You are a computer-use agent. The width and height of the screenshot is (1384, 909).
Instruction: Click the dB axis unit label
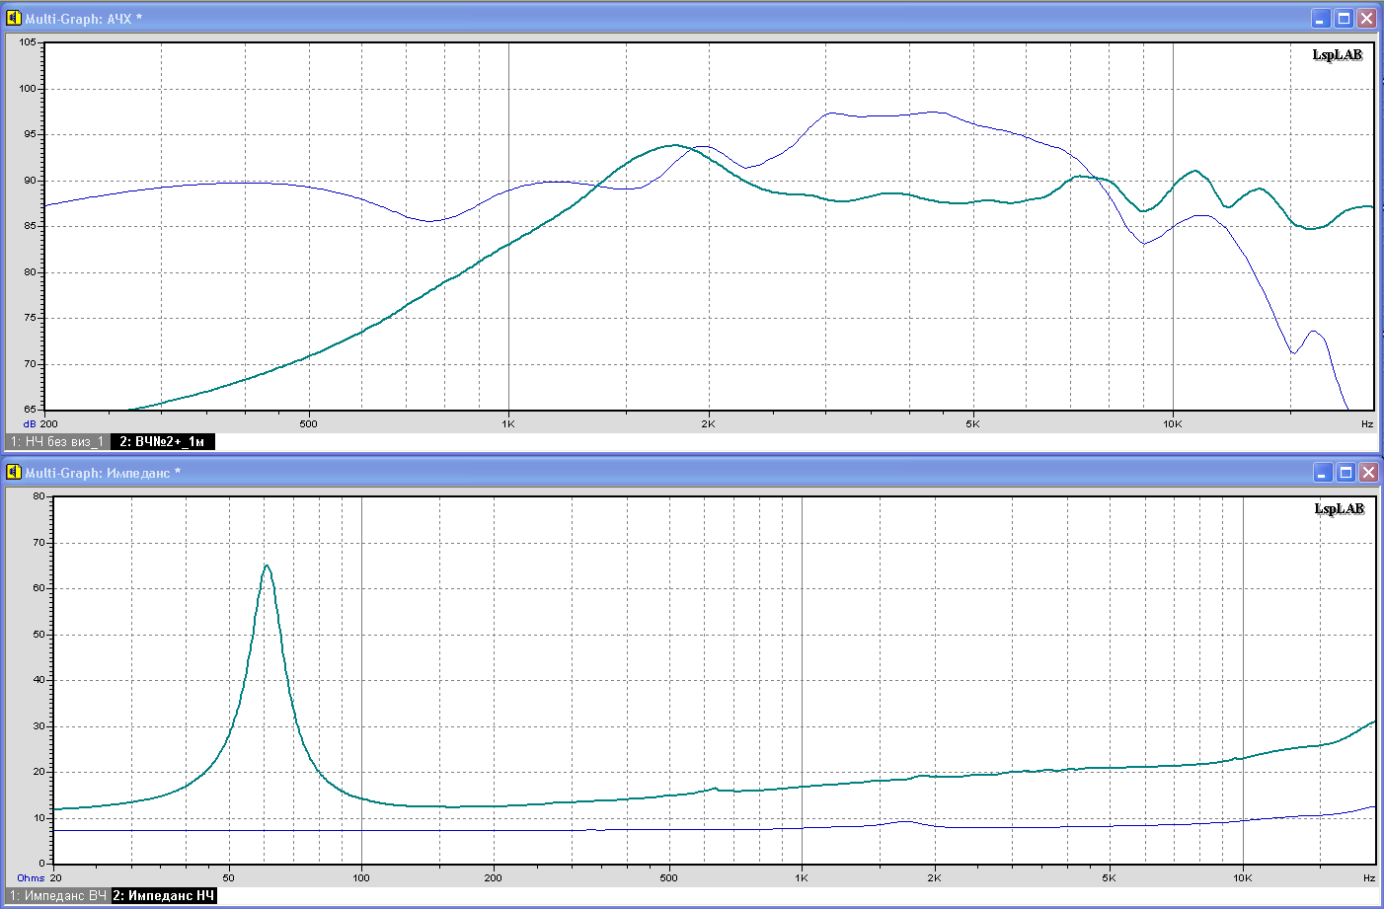(30, 423)
